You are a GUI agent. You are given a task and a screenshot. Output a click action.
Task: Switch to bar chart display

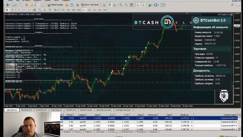[x=104, y=5]
